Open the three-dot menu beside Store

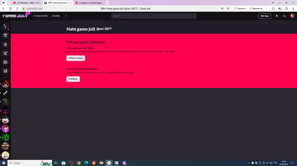pos(66,16)
